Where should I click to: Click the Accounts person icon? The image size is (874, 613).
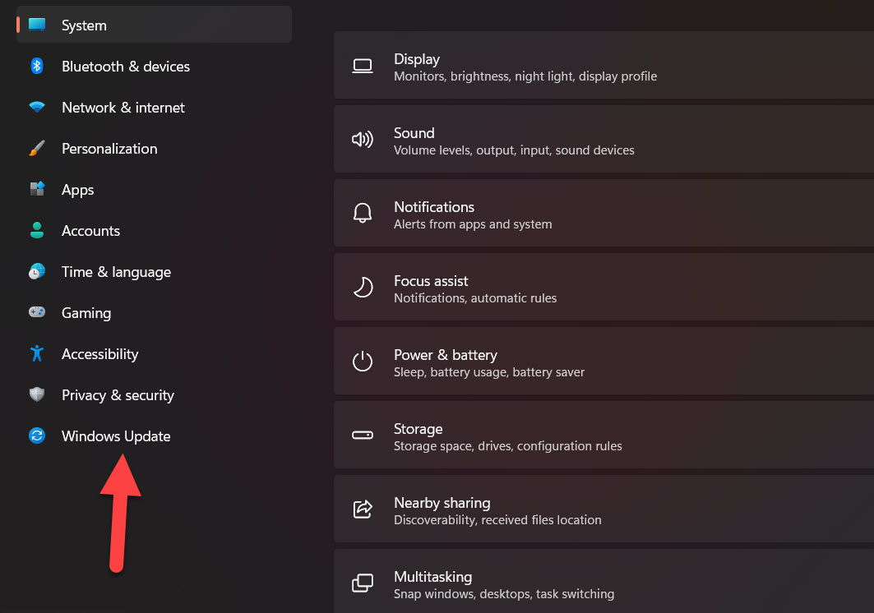37,231
